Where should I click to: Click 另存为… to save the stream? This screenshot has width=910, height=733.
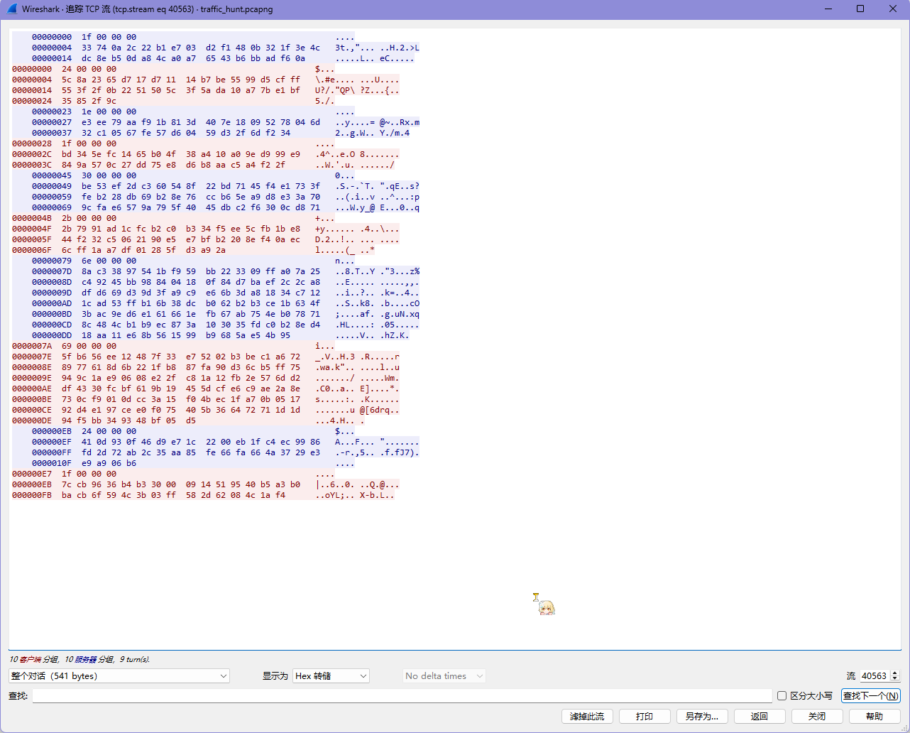pyautogui.click(x=702, y=716)
